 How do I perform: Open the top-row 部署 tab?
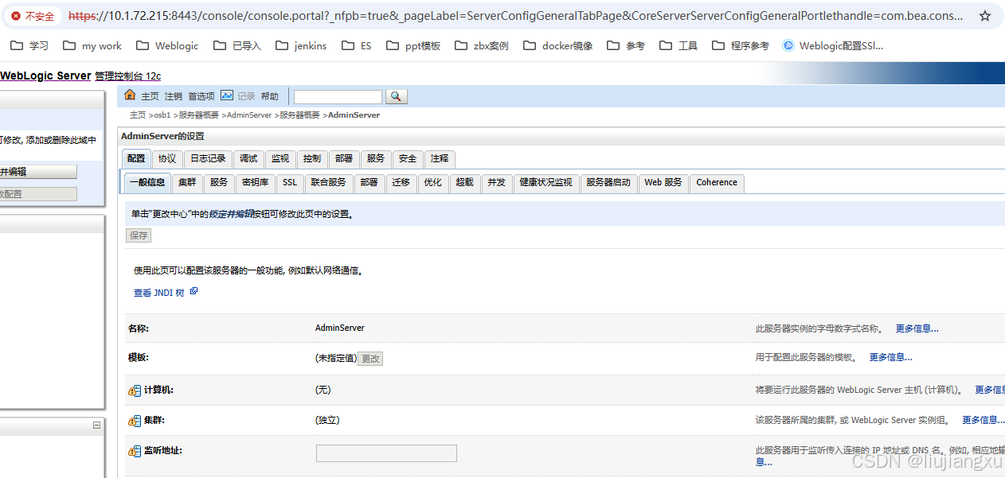pyautogui.click(x=344, y=158)
